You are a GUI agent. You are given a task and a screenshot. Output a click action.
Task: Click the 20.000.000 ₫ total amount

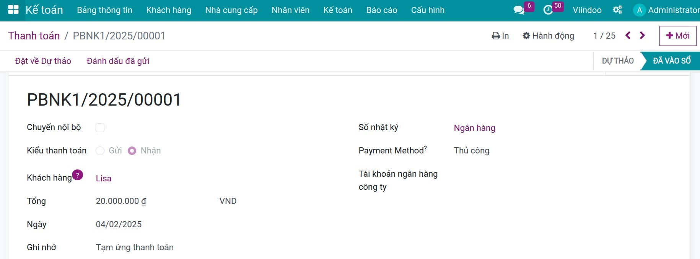click(x=121, y=201)
